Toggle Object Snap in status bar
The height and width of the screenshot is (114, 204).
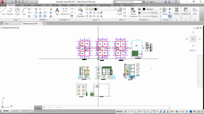[x=154, y=111]
